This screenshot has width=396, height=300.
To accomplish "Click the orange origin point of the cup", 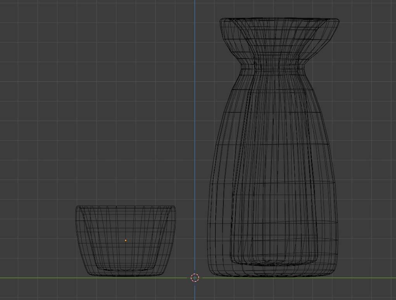I will (x=125, y=240).
